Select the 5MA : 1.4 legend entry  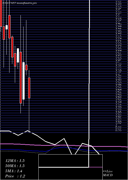coord(14,171)
